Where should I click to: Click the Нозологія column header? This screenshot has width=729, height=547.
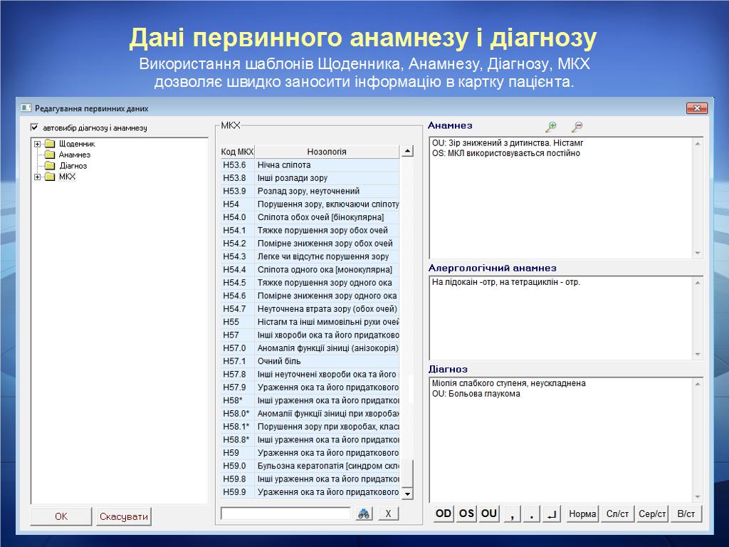(x=327, y=152)
